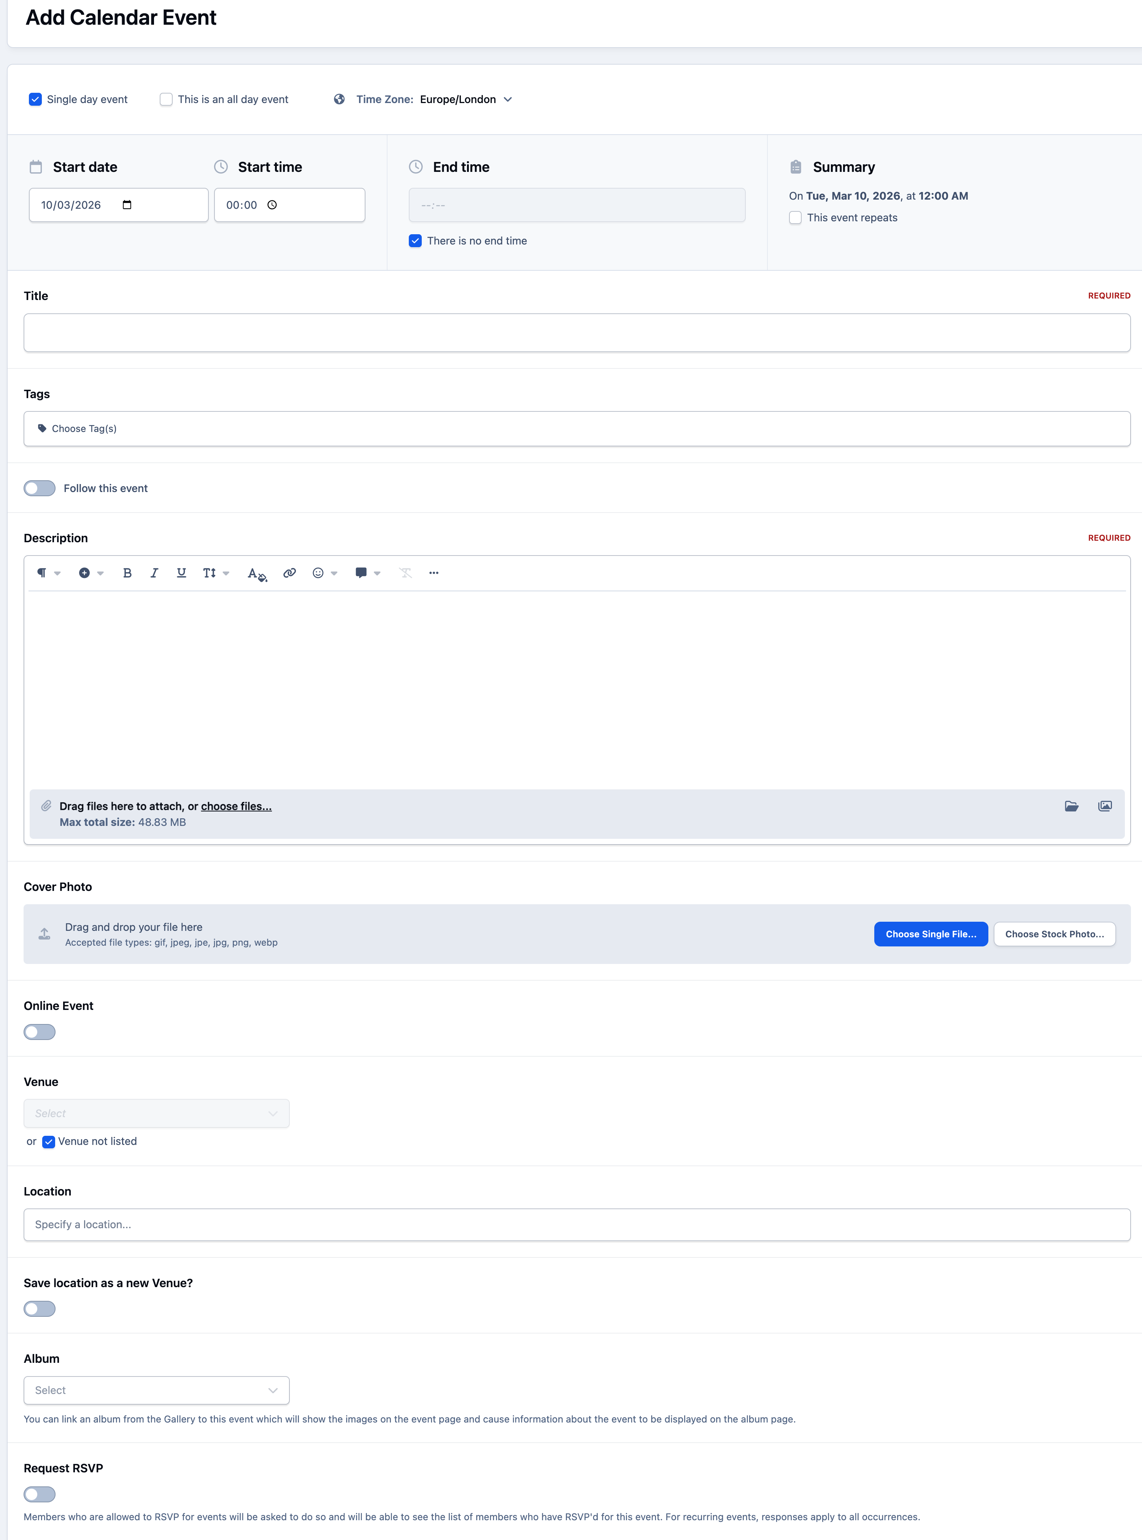Toggle bold formatting
The width and height of the screenshot is (1142, 1540).
pyautogui.click(x=127, y=573)
